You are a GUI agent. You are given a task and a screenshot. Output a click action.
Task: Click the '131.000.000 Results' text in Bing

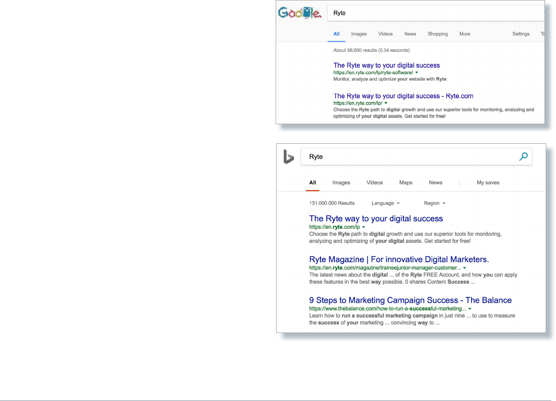332,203
